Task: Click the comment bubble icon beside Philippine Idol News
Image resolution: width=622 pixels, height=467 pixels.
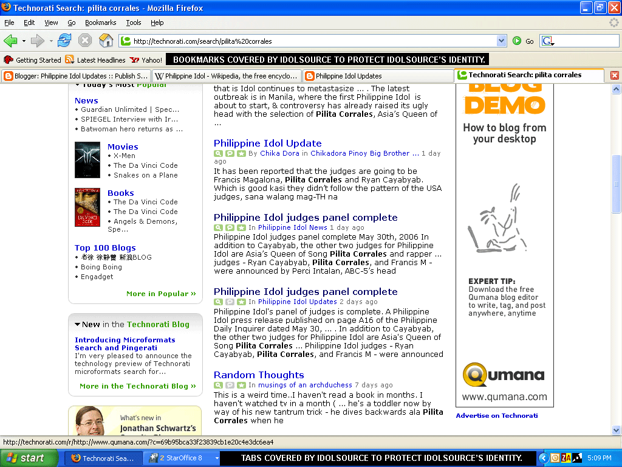Action: pos(230,227)
